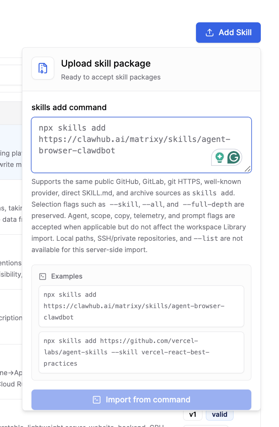Click the terminal icon in Import from command
Viewport: 279px width, 427px height.
[x=97, y=399]
